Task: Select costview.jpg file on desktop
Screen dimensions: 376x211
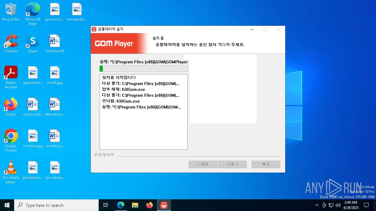Action: coord(33,139)
